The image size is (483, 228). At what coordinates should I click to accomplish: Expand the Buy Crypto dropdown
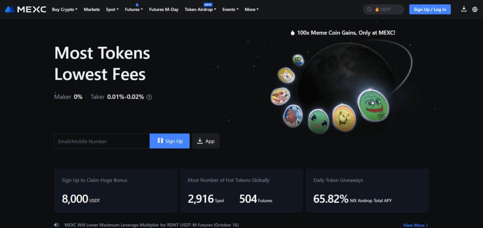[x=65, y=9]
